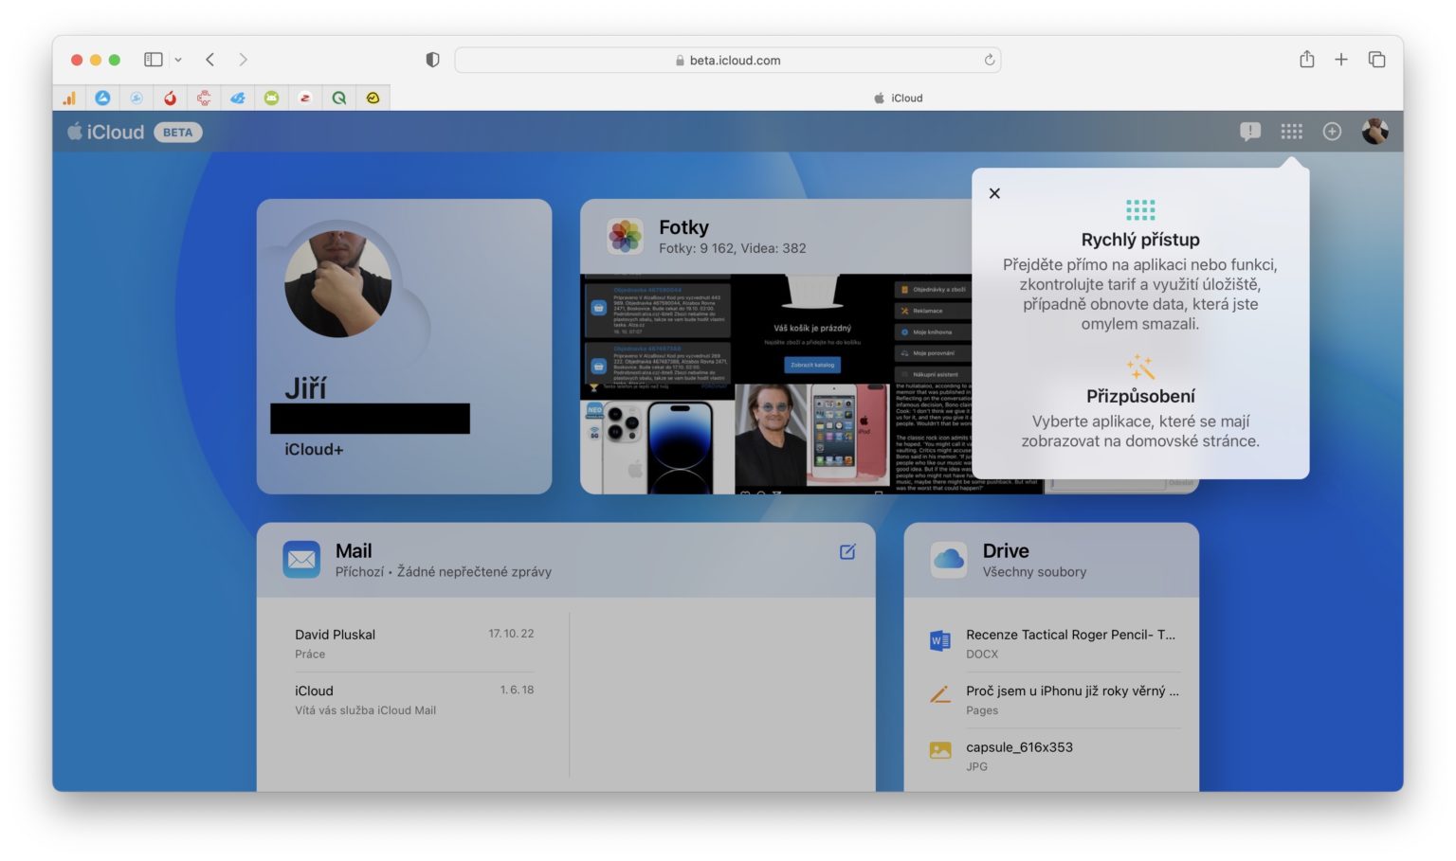Viewport: 1456px width, 861px height.
Task: Click the JPG image file icon
Action: [x=940, y=750]
